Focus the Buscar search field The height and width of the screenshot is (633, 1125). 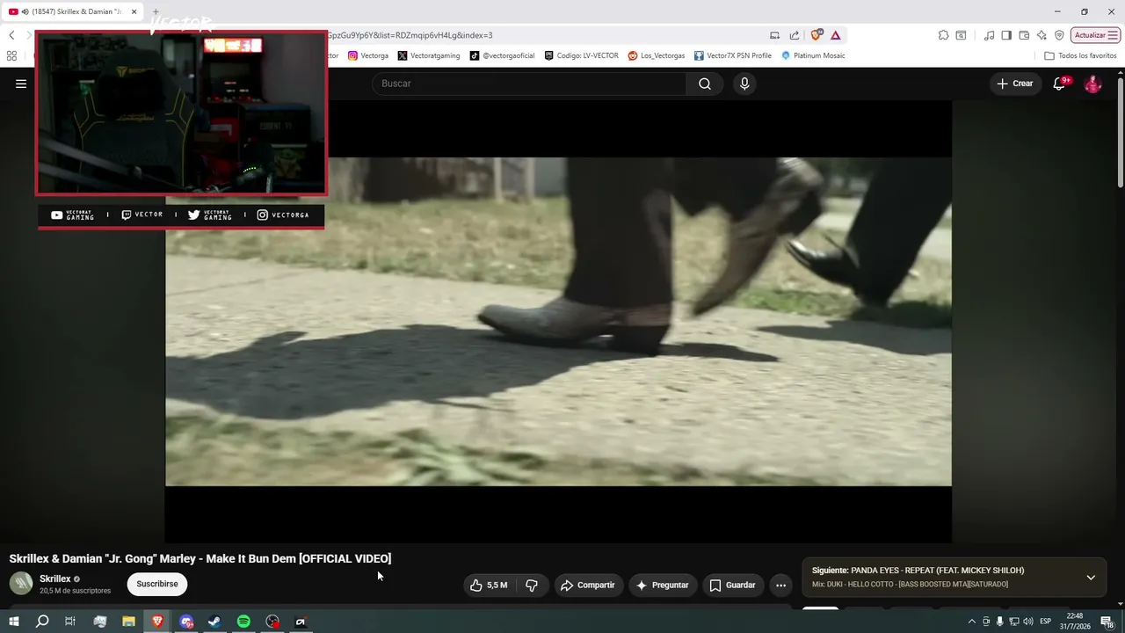[x=529, y=84]
